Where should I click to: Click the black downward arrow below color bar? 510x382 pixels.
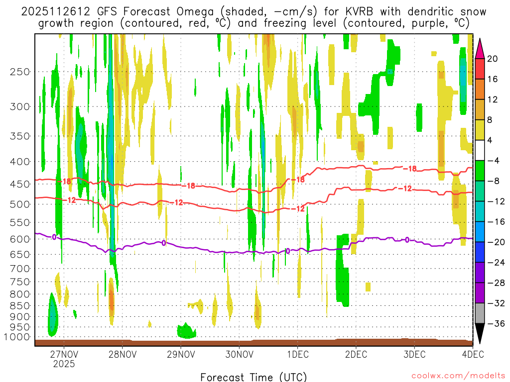click(480, 334)
